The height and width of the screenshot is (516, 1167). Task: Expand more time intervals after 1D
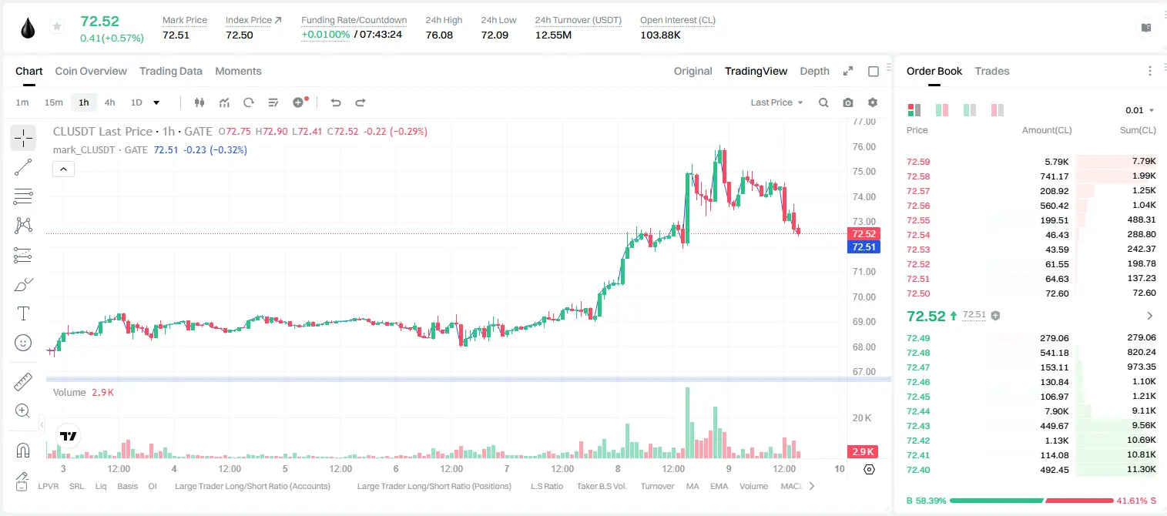[156, 102]
